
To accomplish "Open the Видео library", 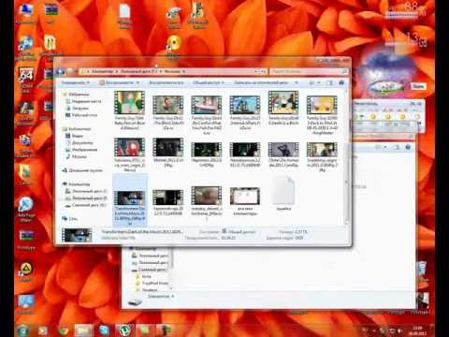I will (75, 136).
